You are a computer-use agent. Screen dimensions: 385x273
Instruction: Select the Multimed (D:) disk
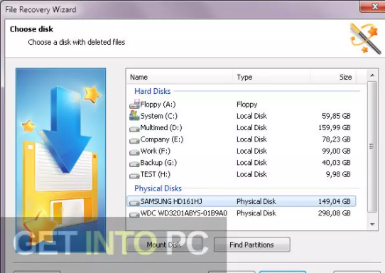242,127
